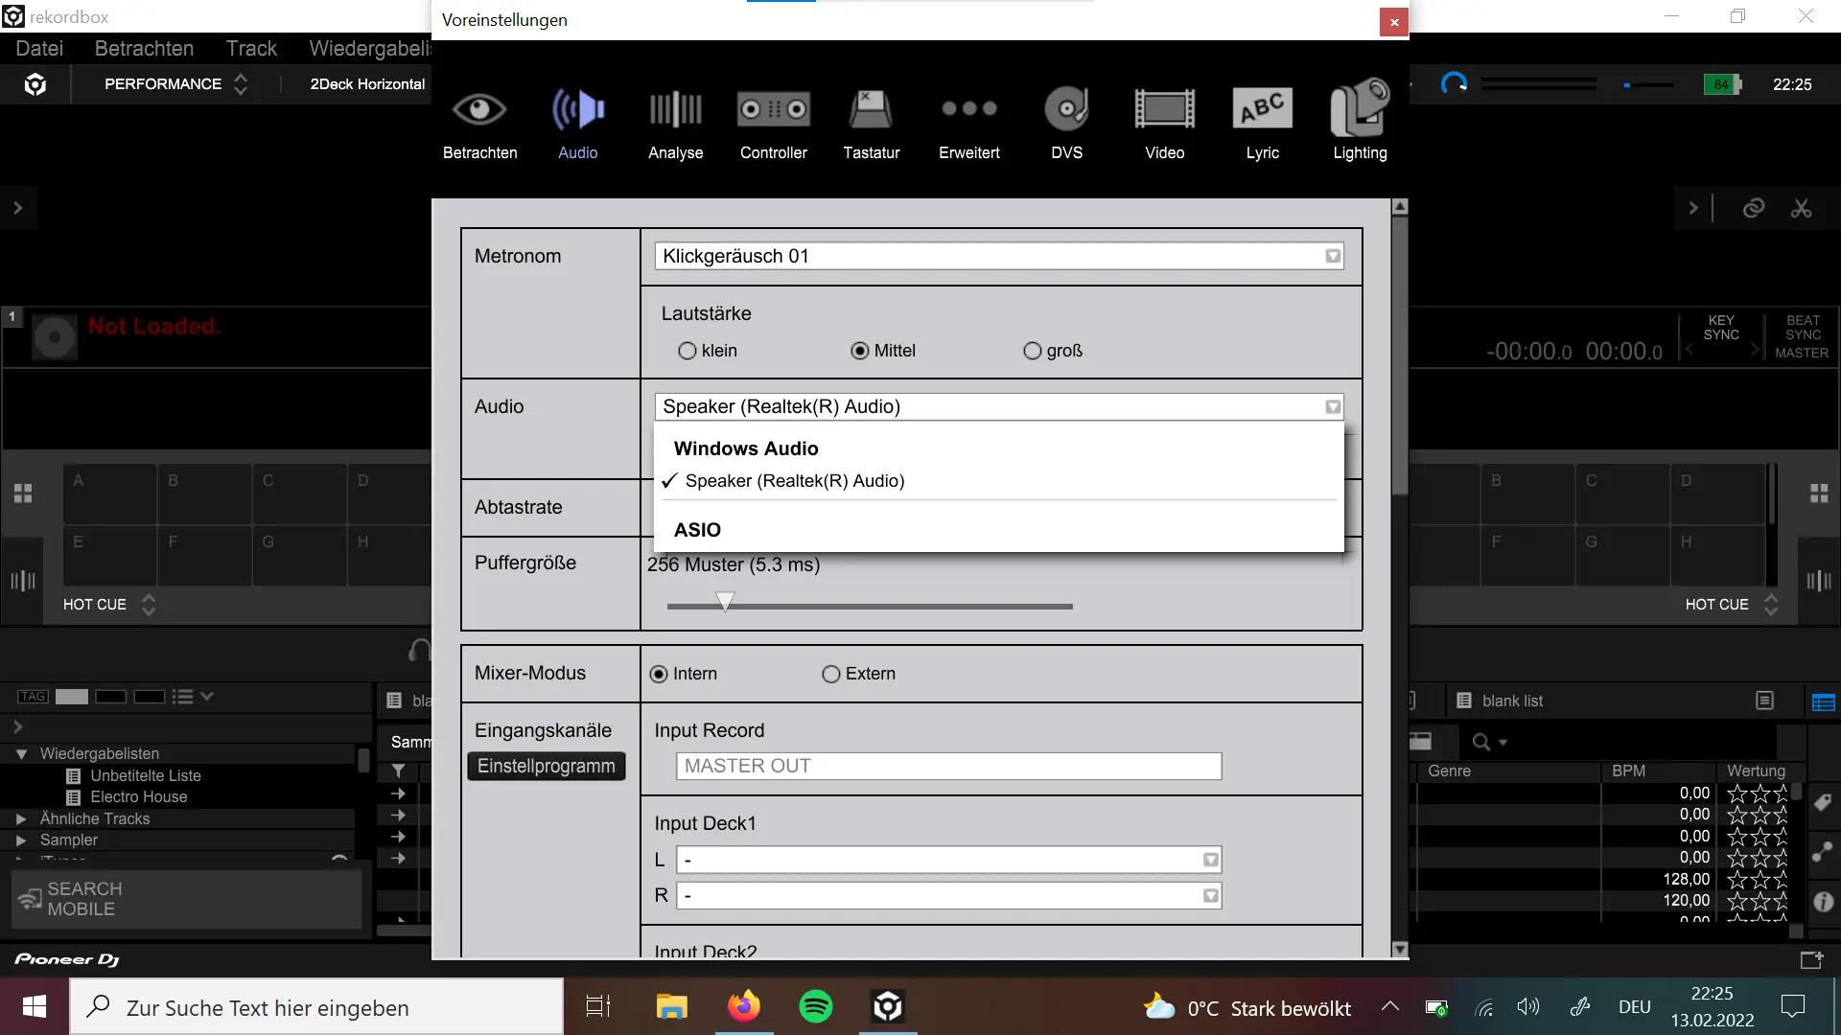Image resolution: width=1841 pixels, height=1035 pixels.
Task: Open the Metronom Klickgeräusch dropdown
Action: click(998, 256)
